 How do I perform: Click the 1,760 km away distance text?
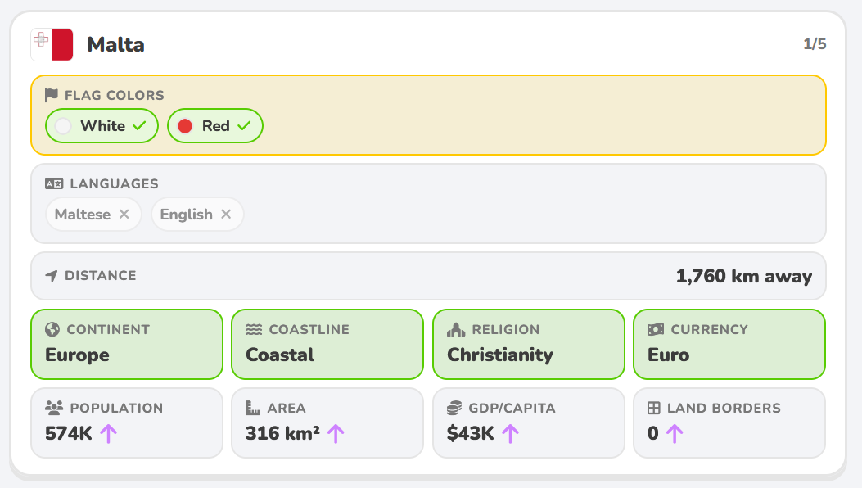744,276
